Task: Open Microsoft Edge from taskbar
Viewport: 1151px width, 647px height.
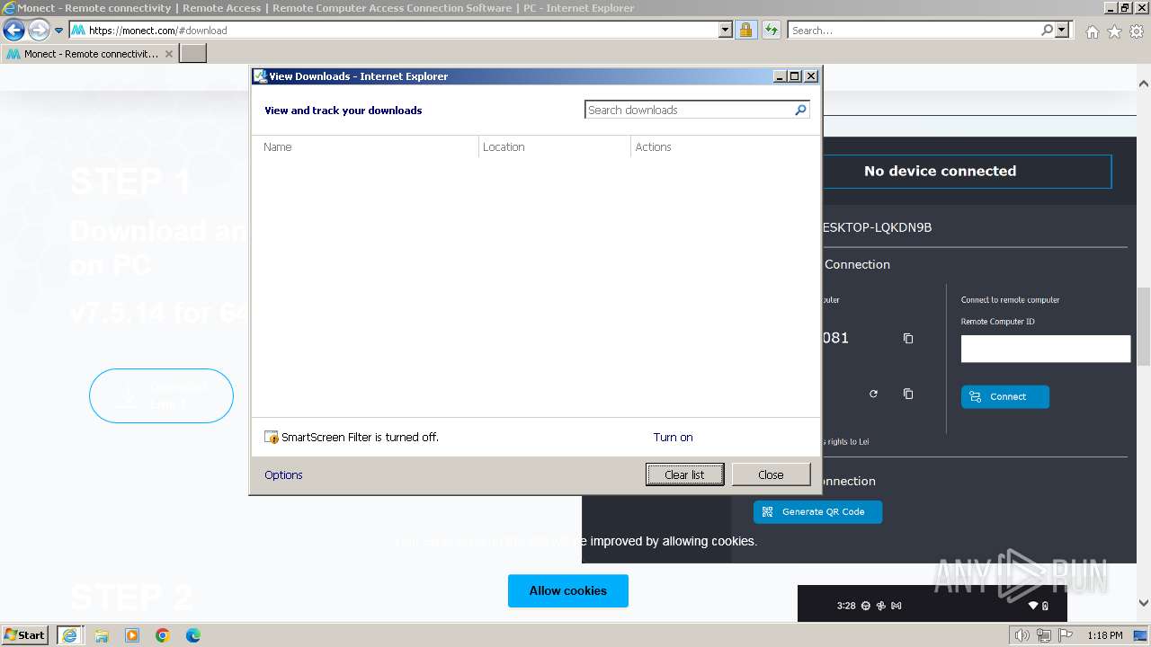Action: 193,635
